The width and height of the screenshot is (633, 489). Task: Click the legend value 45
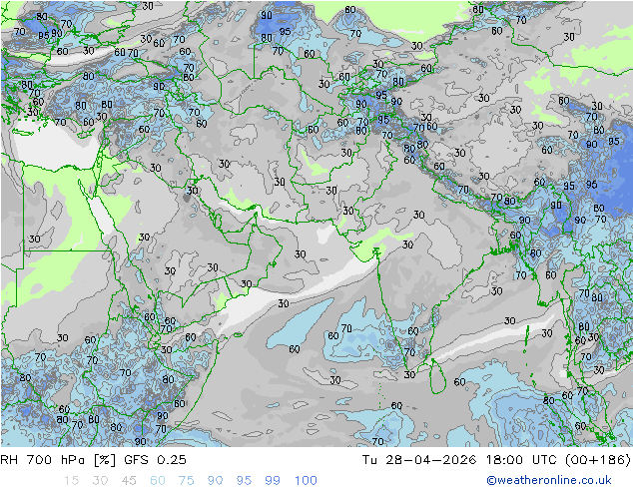(129, 481)
